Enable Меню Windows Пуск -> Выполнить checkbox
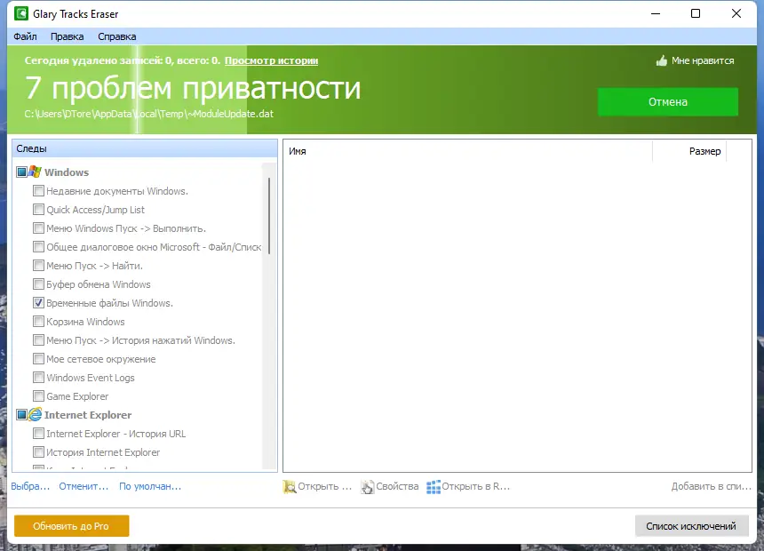 [x=38, y=228]
